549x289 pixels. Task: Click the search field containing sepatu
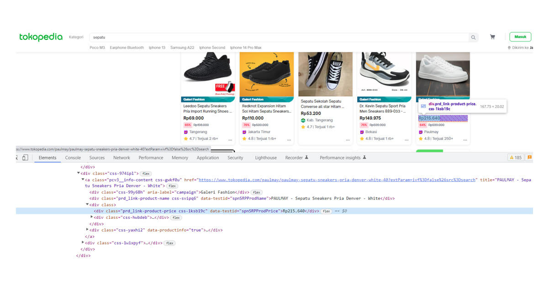279,37
